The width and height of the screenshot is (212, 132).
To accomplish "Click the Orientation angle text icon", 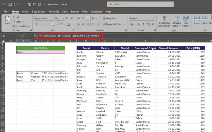I will tap(93, 18).
